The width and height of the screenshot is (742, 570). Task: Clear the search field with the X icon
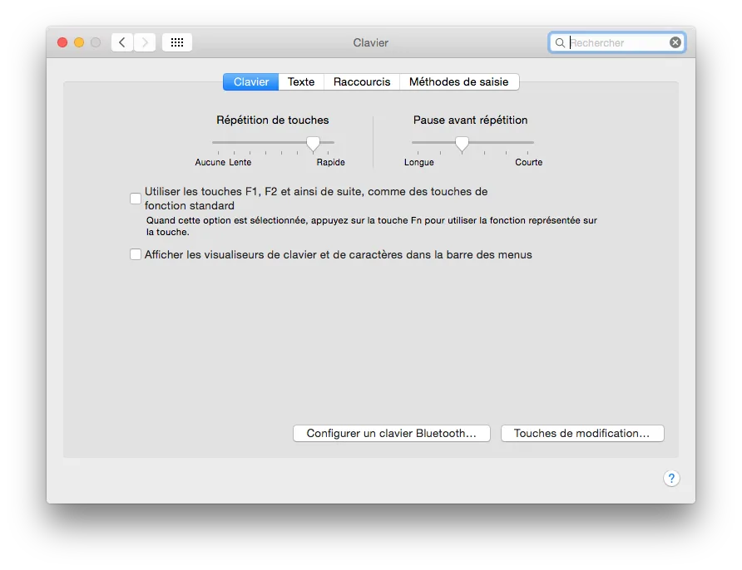coord(675,42)
